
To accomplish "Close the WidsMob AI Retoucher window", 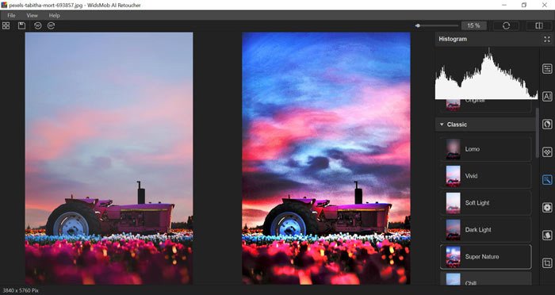I will pyautogui.click(x=545, y=5).
